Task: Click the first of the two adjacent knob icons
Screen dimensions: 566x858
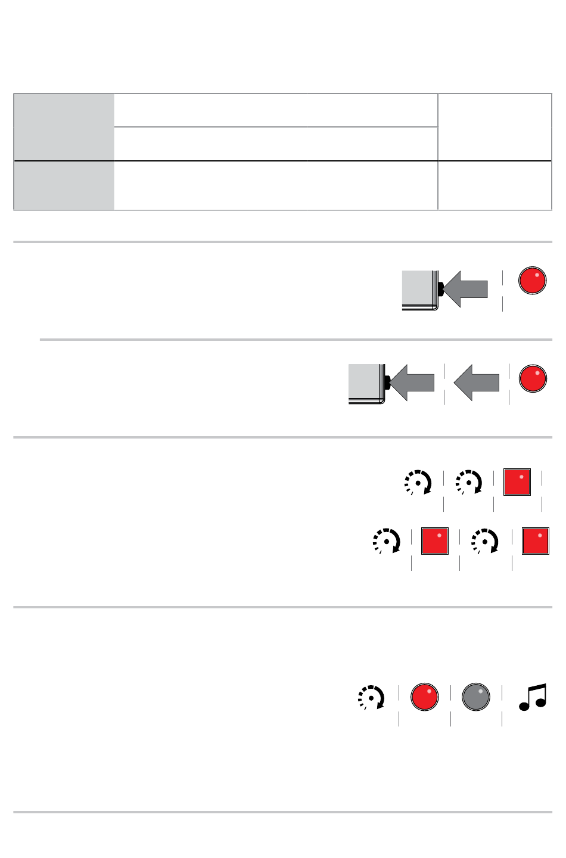Action: tap(418, 482)
